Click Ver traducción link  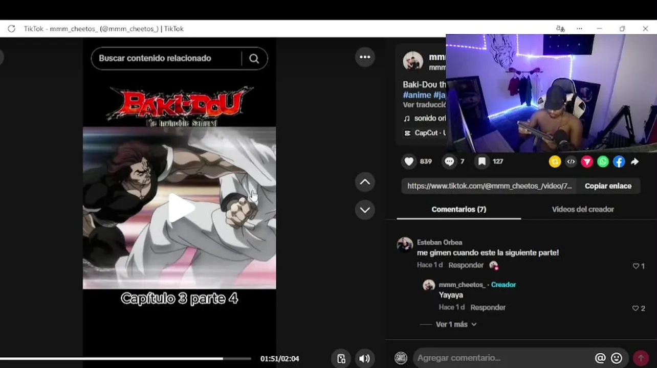424,105
